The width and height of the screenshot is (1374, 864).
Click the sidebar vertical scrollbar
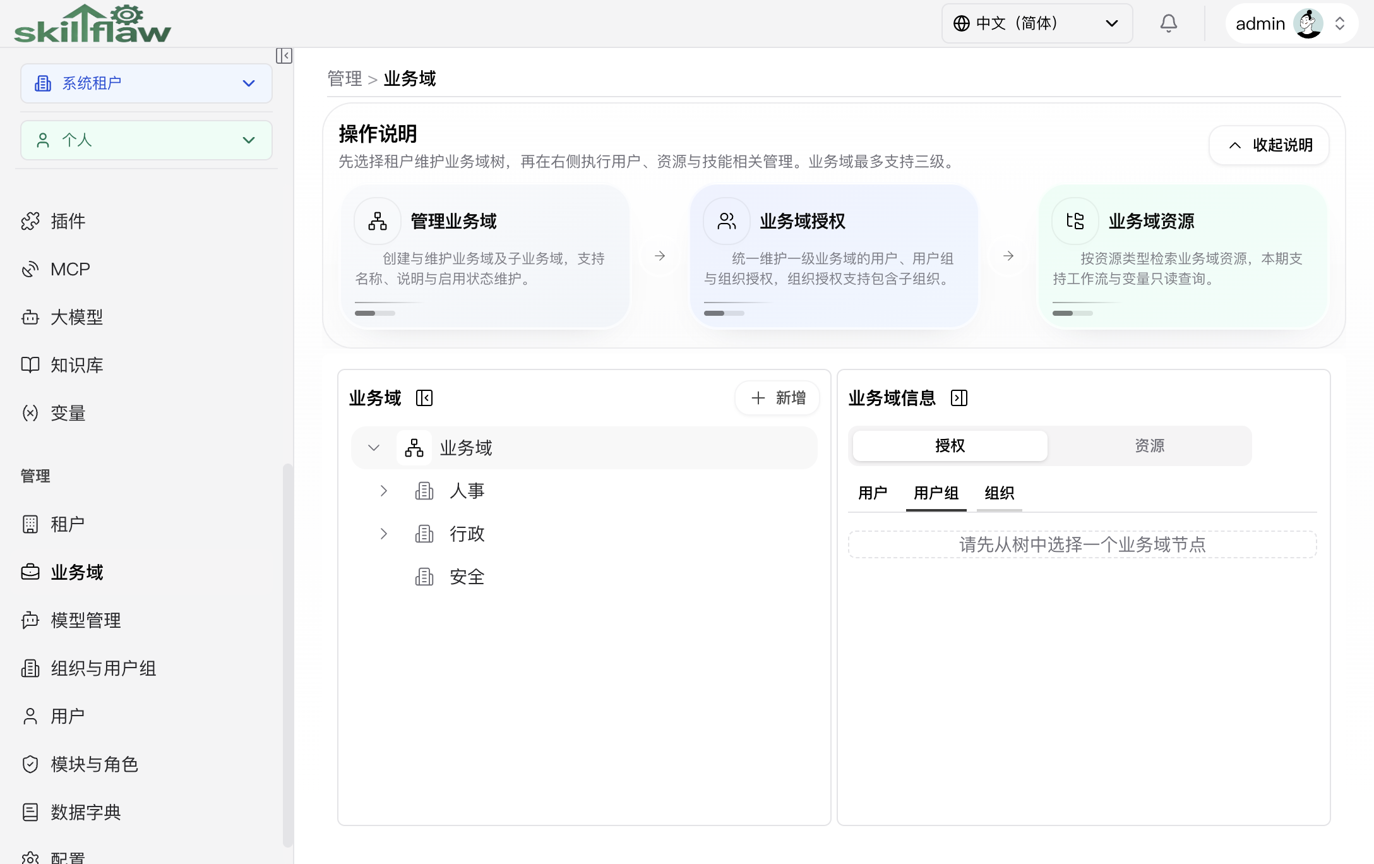click(288, 656)
